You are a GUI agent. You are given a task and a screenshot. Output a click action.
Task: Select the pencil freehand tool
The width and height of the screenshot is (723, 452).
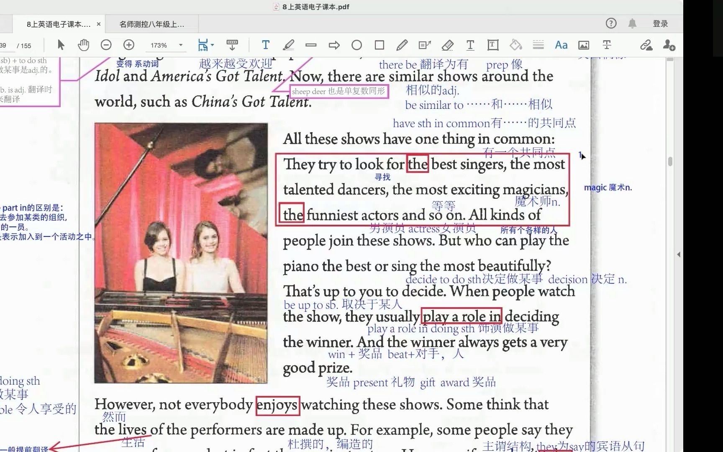[402, 45]
